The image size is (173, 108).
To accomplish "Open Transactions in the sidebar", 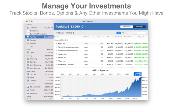I will pyautogui.click(x=40, y=31).
